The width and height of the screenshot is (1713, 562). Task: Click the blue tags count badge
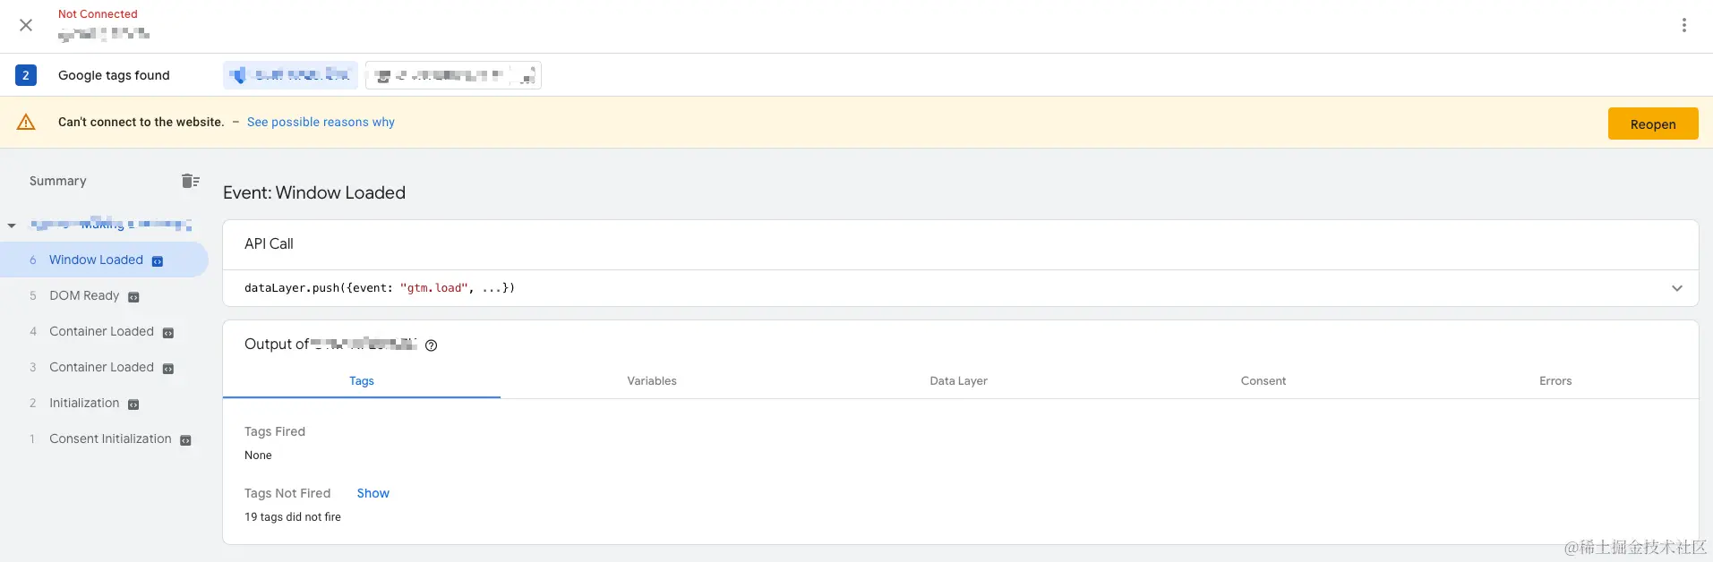point(26,75)
